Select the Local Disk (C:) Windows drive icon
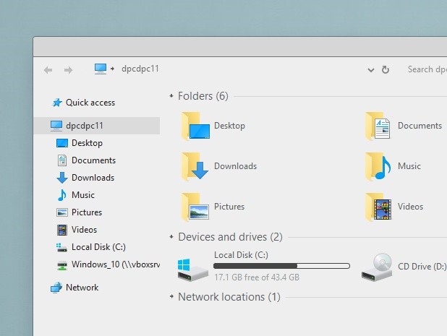The image size is (447, 336). click(x=192, y=270)
